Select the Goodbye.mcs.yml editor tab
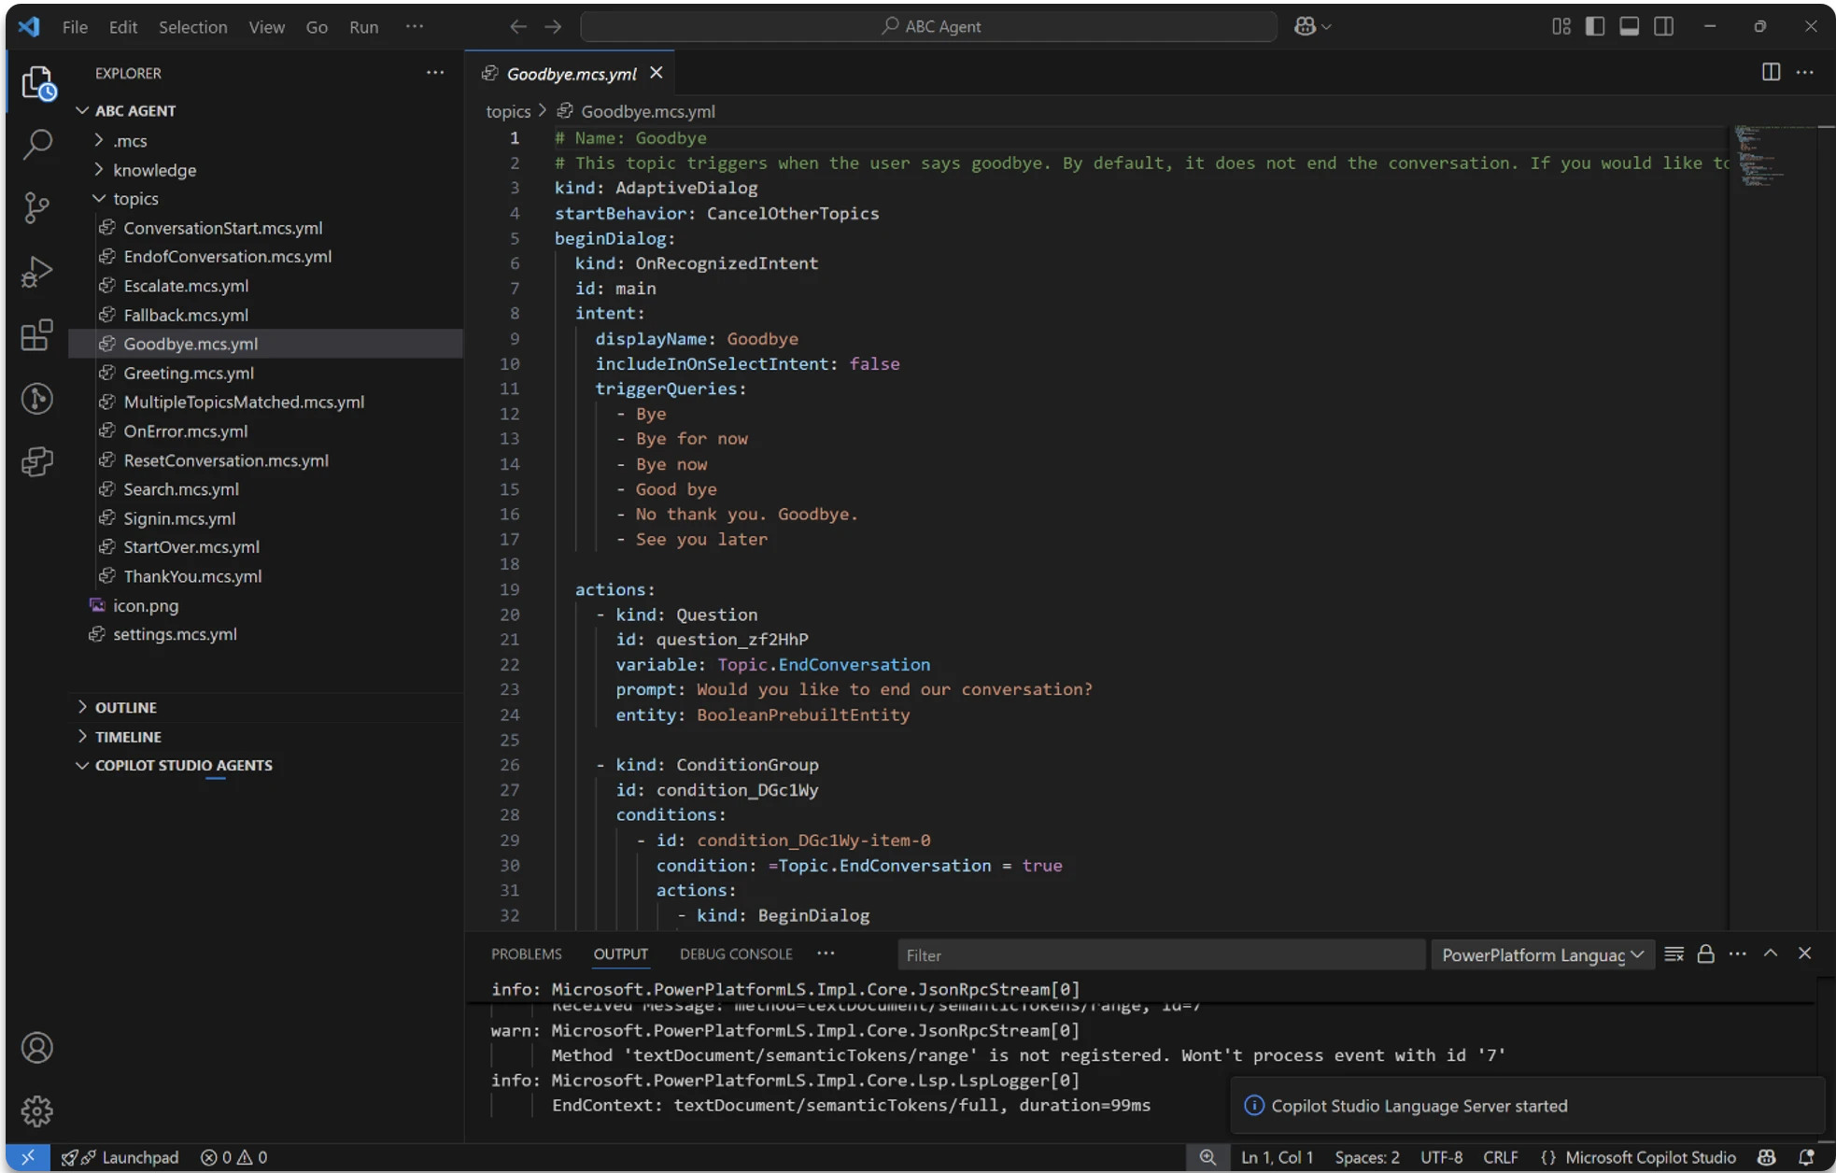The height and width of the screenshot is (1173, 1836). coord(571,73)
